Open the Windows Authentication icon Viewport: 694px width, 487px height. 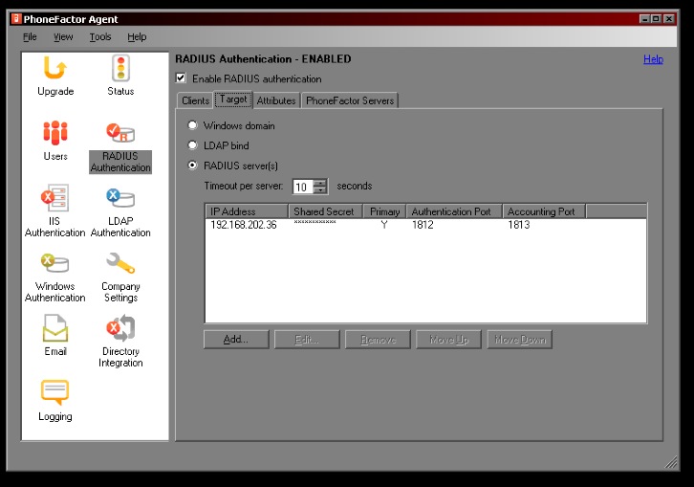tap(54, 265)
